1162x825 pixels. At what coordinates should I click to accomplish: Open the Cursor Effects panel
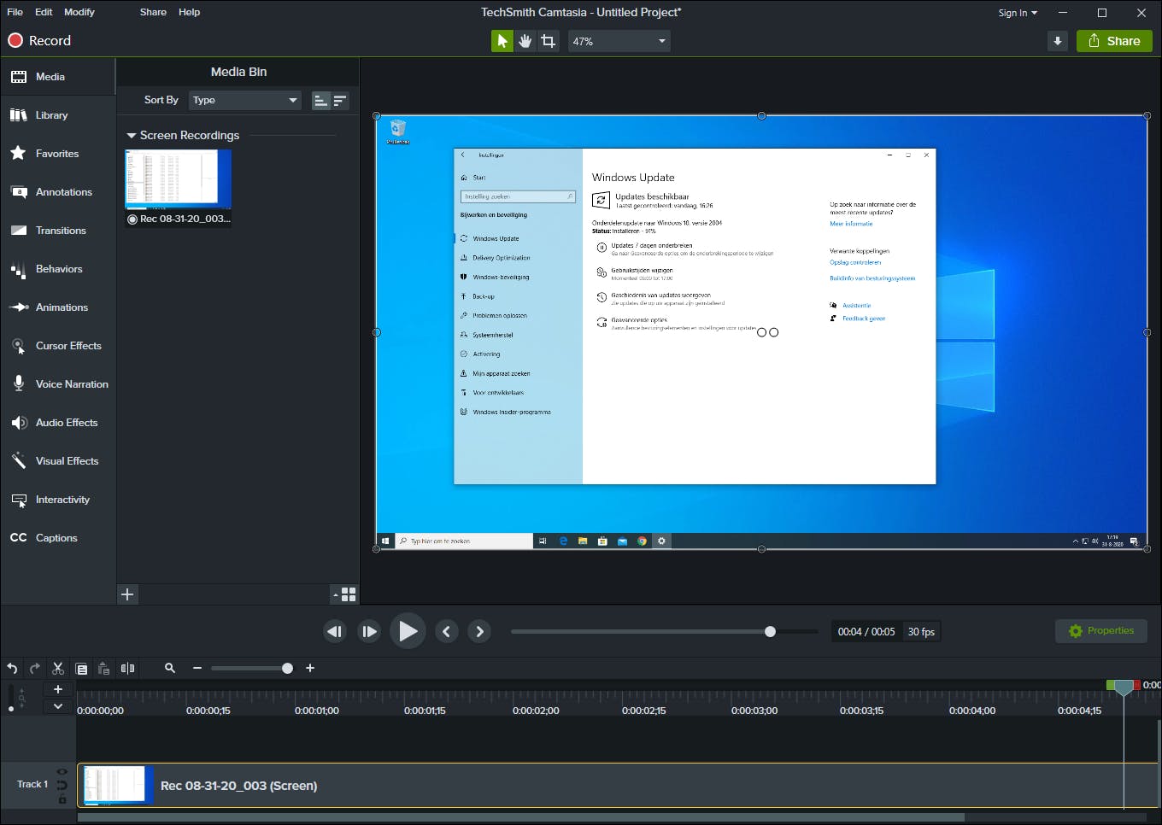pos(66,345)
